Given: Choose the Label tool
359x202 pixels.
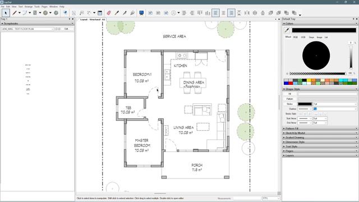Looking at the screenshot, I should pyautogui.click(x=82, y=13).
